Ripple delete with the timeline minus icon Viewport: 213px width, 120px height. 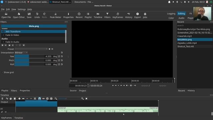(23, 99)
